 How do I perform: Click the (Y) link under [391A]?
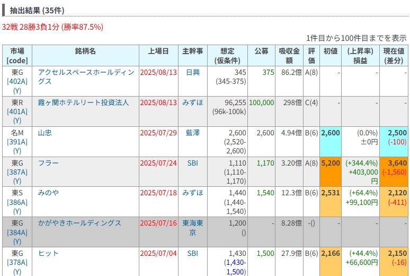coord(17,151)
